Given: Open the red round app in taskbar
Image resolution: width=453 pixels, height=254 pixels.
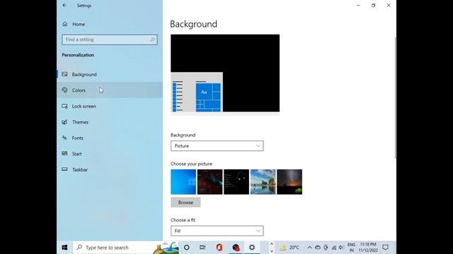Looking at the screenshot, I should pyautogui.click(x=236, y=248).
